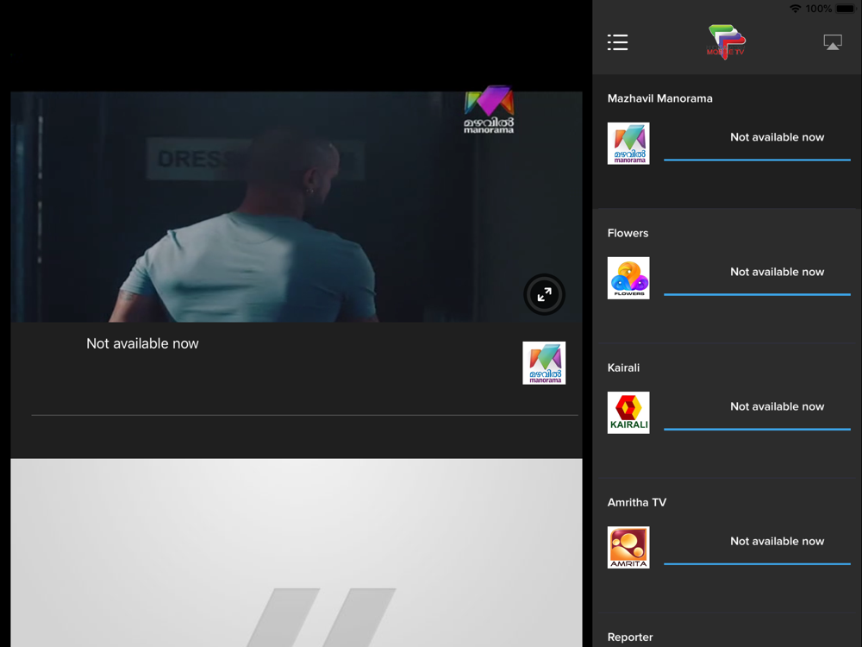Click 'Not available now' under Mazhavil Manorama in list
862x647 pixels.
[x=777, y=137]
